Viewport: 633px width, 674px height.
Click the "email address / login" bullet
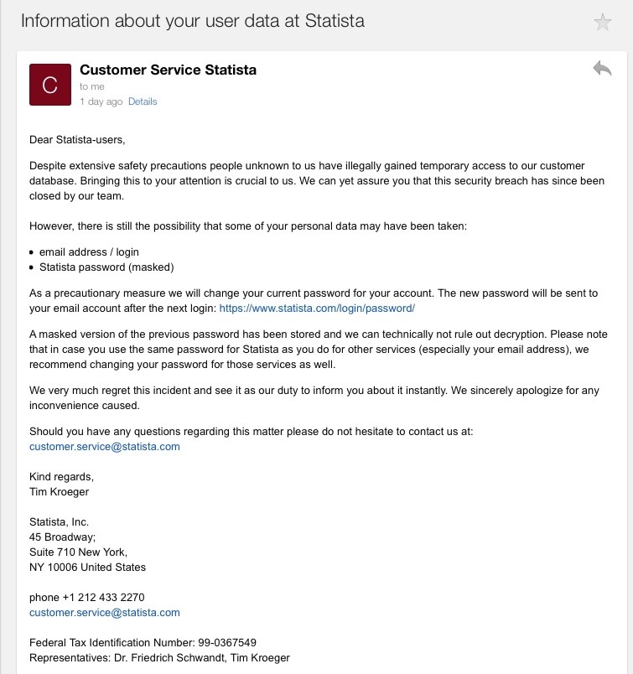(x=89, y=251)
